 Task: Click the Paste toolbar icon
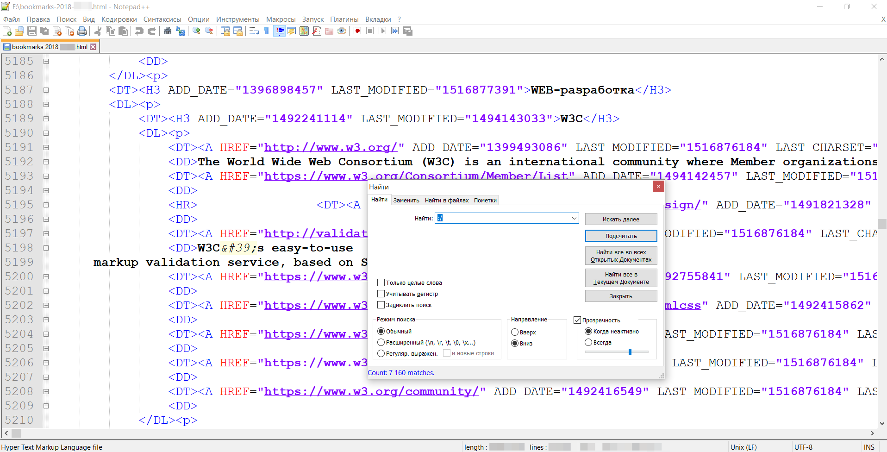click(123, 31)
